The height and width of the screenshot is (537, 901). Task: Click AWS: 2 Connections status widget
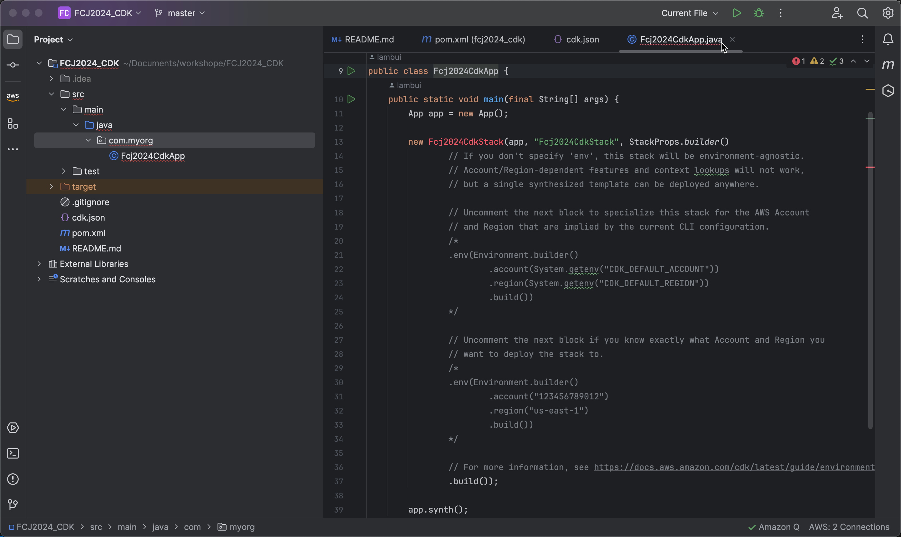click(x=849, y=527)
